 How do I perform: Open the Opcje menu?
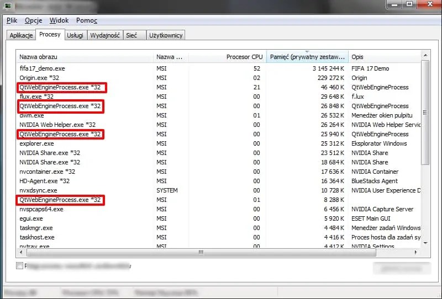33,20
